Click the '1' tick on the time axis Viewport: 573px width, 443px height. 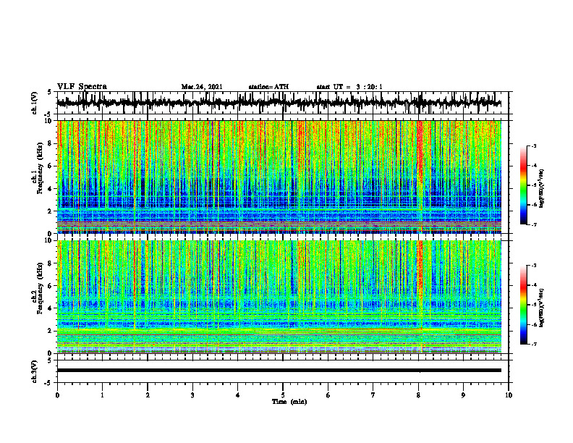[103, 395]
